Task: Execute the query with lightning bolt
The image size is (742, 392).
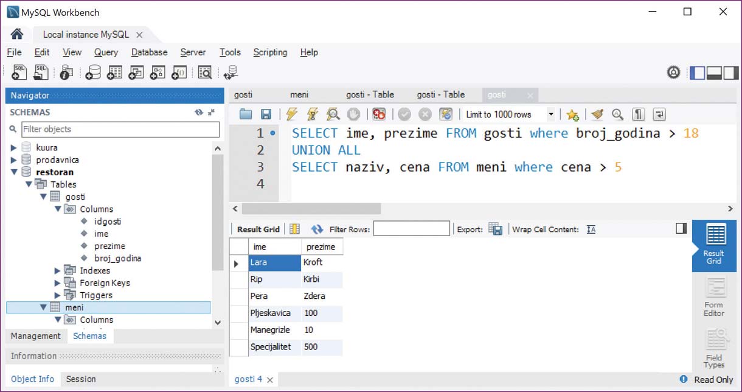Action: [x=292, y=114]
